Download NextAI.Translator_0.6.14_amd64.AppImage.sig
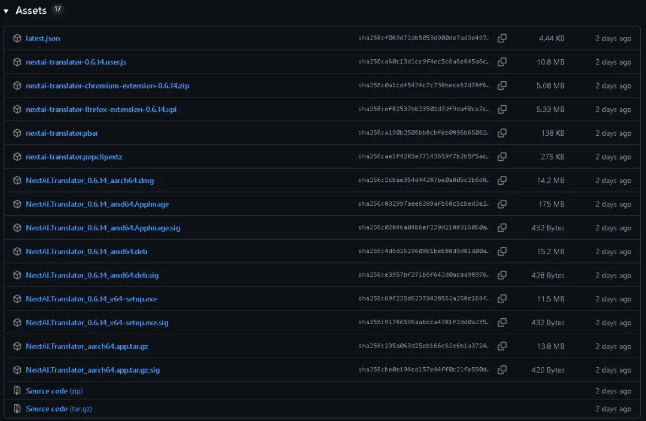This screenshot has width=646, height=421. 103,228
